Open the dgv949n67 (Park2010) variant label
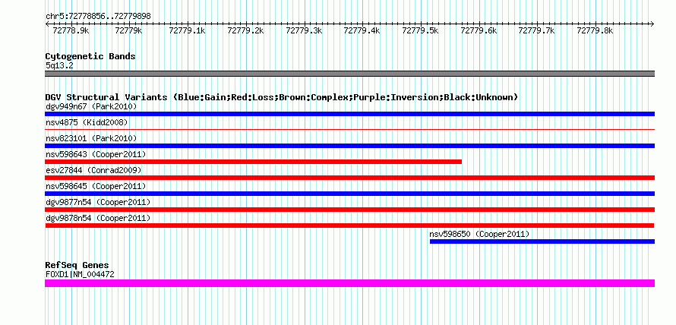 coord(91,106)
